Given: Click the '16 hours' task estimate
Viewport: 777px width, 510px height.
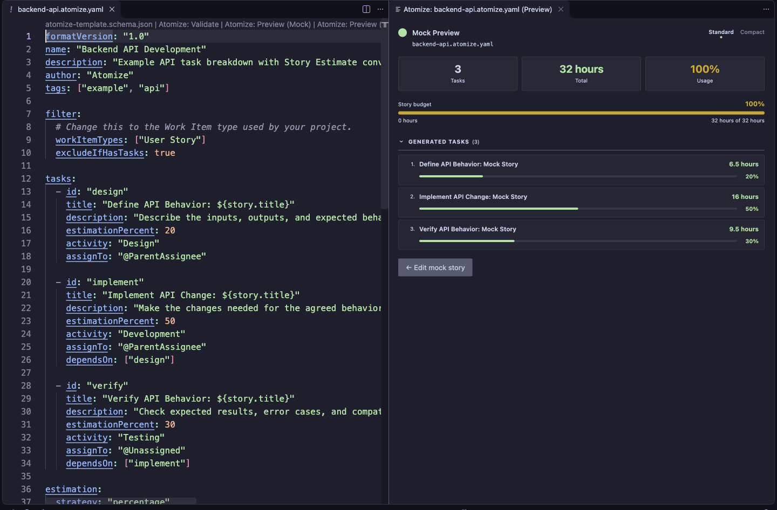Looking at the screenshot, I should pyautogui.click(x=745, y=197).
